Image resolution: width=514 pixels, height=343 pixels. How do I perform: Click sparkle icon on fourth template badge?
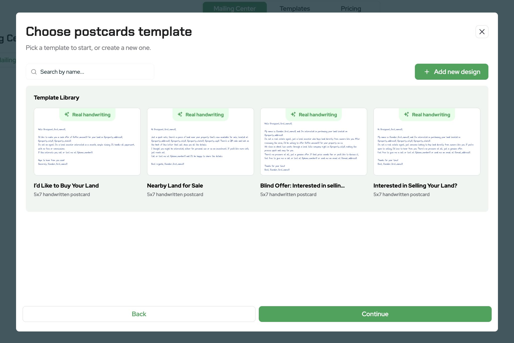[406, 114]
